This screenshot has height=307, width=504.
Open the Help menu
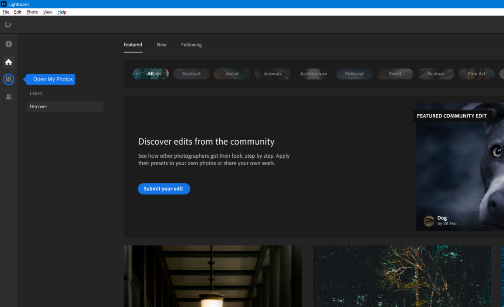point(62,12)
